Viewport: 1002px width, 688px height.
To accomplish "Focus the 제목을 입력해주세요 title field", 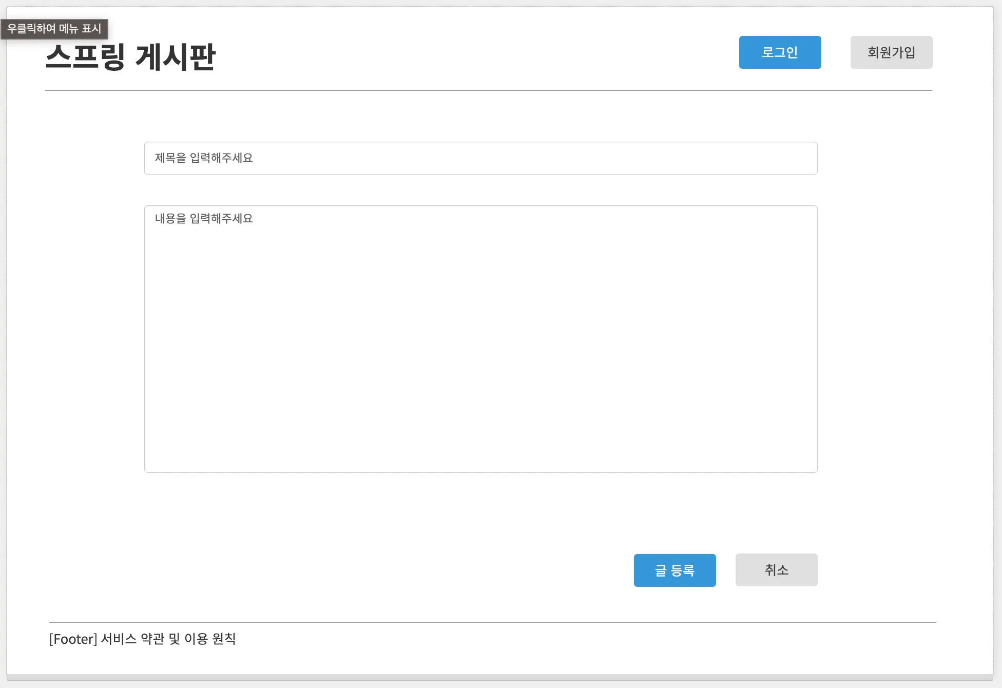I will pyautogui.click(x=480, y=158).
